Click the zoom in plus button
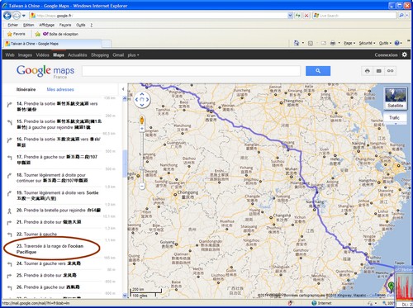 tap(142, 129)
